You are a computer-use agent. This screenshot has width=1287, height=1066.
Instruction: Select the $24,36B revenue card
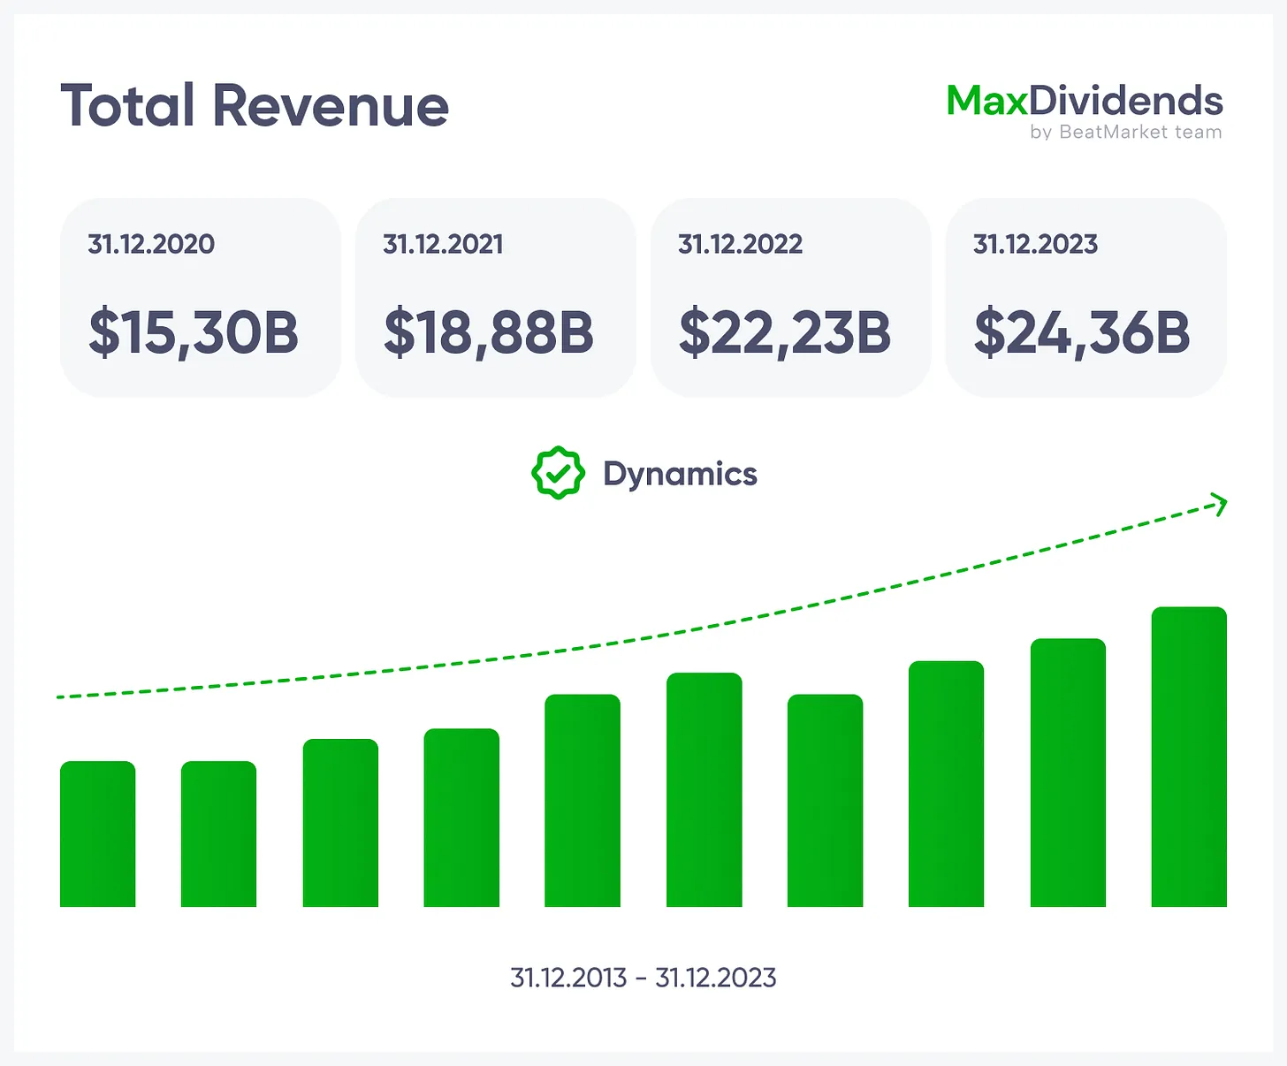pyautogui.click(x=1085, y=298)
